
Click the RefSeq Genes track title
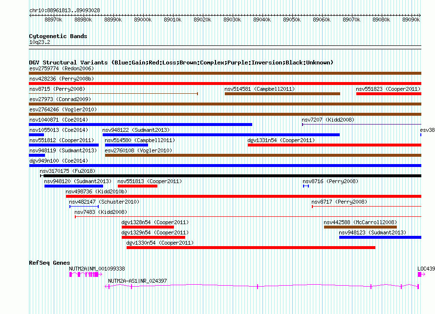point(49,263)
